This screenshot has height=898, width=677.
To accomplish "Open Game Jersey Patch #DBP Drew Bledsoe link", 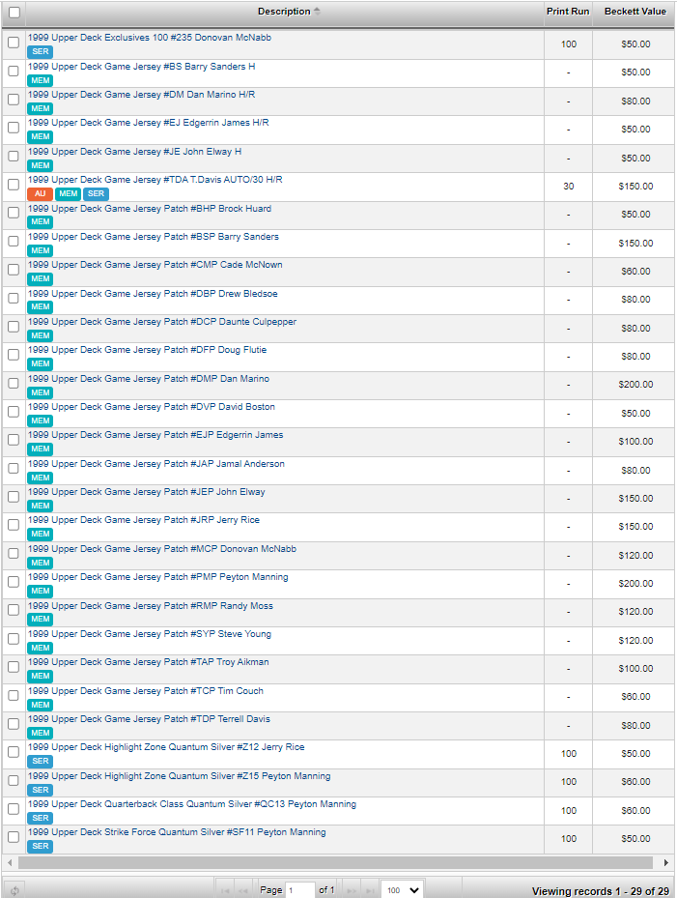I will 153,294.
